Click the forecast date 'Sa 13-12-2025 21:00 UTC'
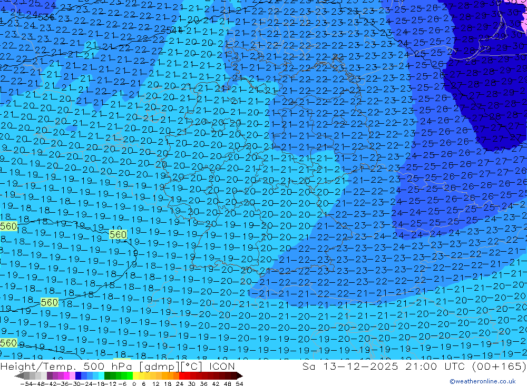The width and height of the screenshot is (527, 386). [x=385, y=366]
